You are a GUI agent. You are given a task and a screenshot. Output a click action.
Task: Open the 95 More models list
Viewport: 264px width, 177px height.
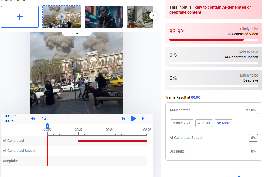pos(224,123)
